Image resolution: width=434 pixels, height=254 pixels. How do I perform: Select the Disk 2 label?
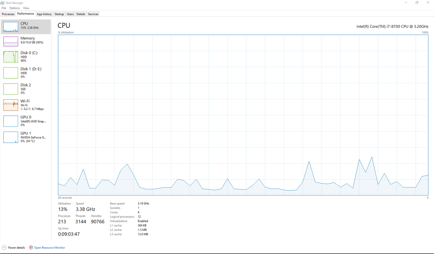point(26,85)
